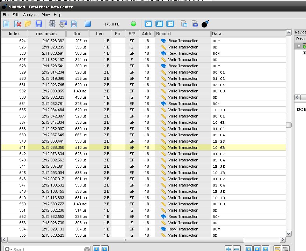This screenshot has width=306, height=251.
Task: Open the command line panel icon
Action: [148, 24]
